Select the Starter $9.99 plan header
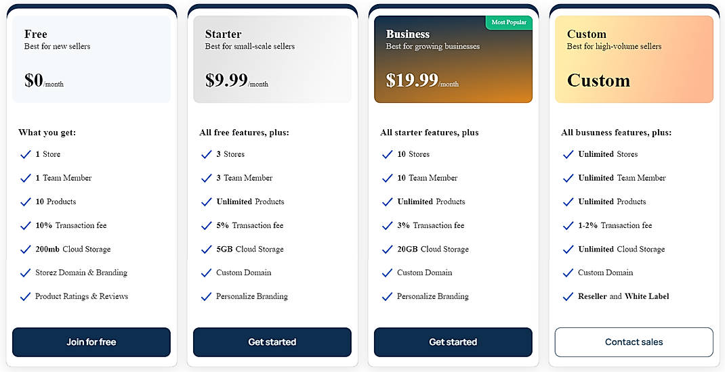Viewport: 725px width, 372px height. click(x=272, y=60)
